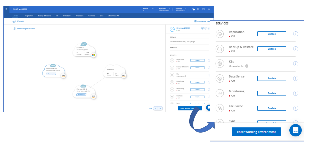Image resolution: width=310 pixels, height=148 pixels.
Task: Open the settings gear in the header
Action: tap(198, 9)
